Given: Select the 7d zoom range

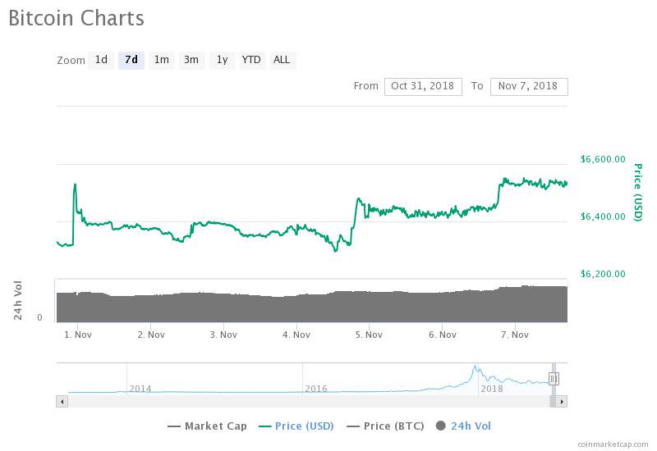Looking at the screenshot, I should coord(131,60).
